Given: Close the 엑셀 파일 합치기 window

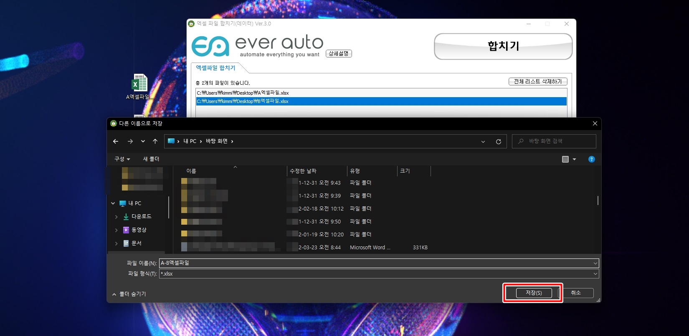Looking at the screenshot, I should coord(567,24).
